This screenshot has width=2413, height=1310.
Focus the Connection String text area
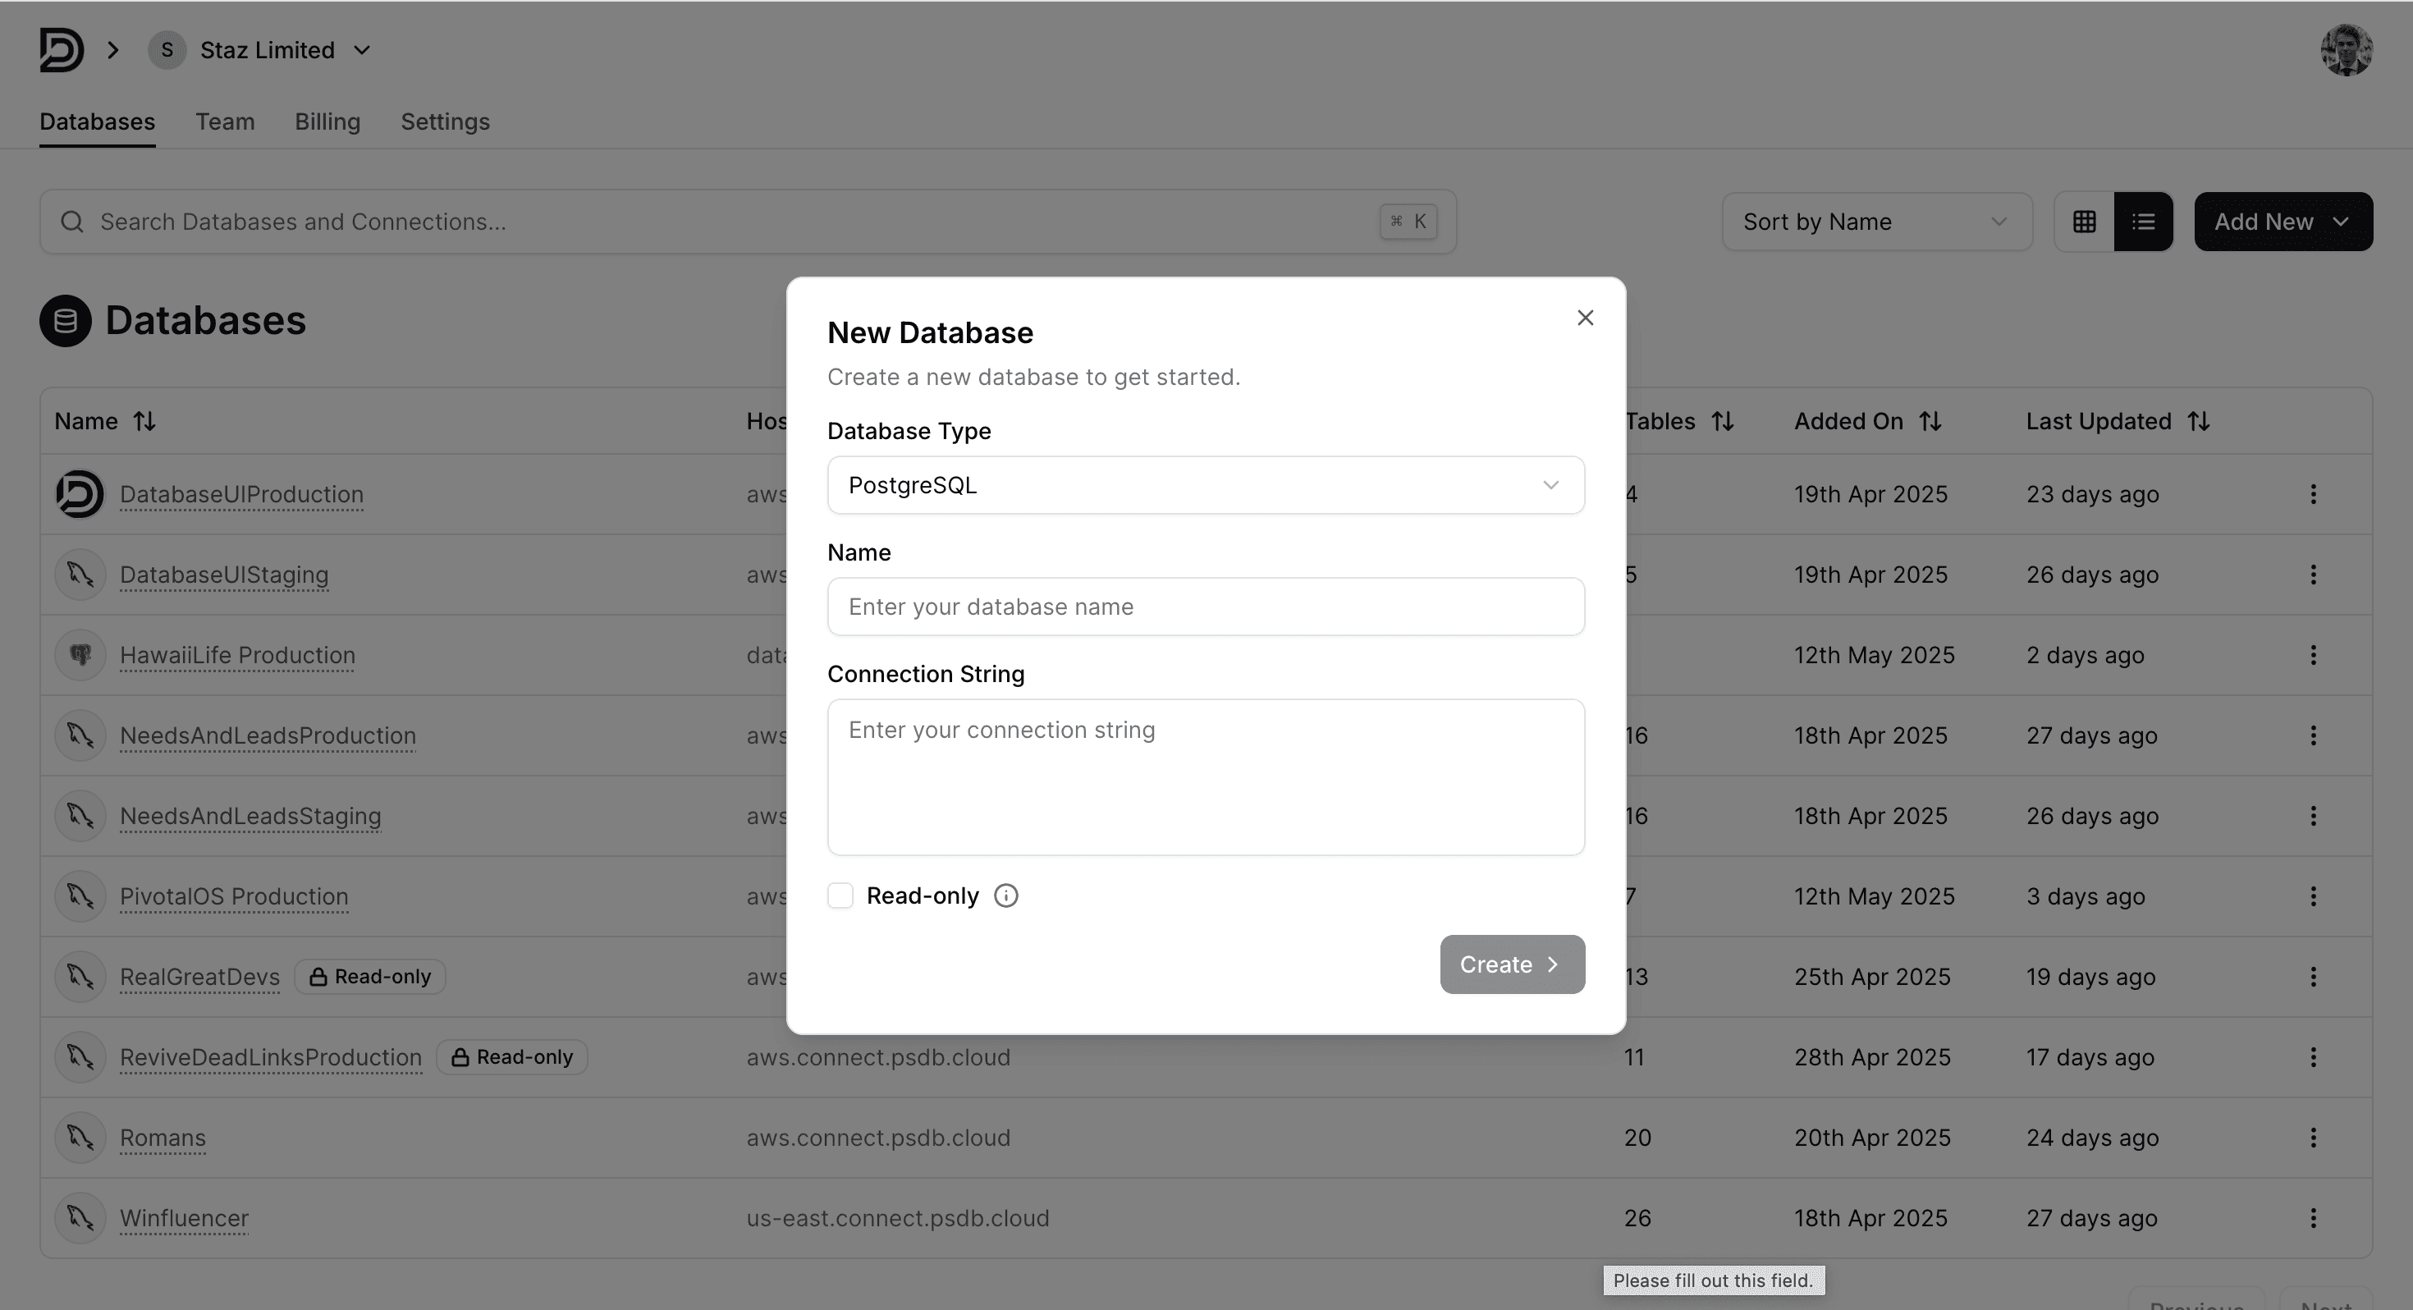tap(1206, 776)
